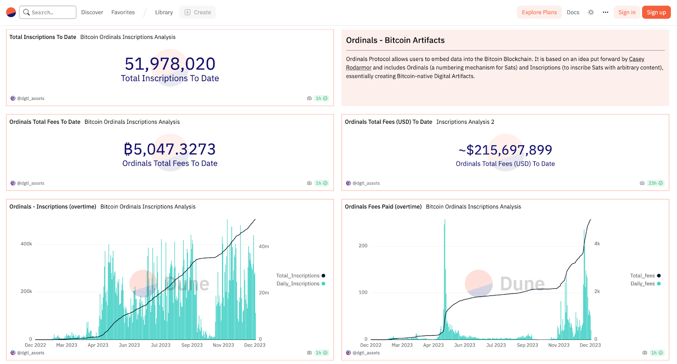Toggle Daily_Inscriptions legend series
Viewport: 677px width, 364px height.
pyautogui.click(x=301, y=284)
